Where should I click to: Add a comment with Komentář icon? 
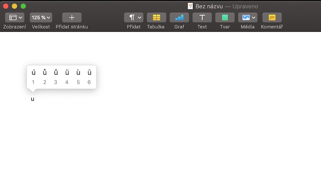point(272,18)
